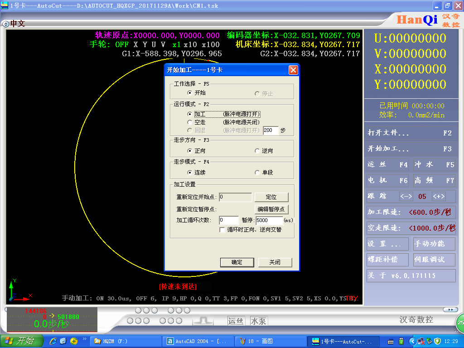Select the 单段 single-segment step mode
This screenshot has height=348, width=464.
pyautogui.click(x=257, y=173)
